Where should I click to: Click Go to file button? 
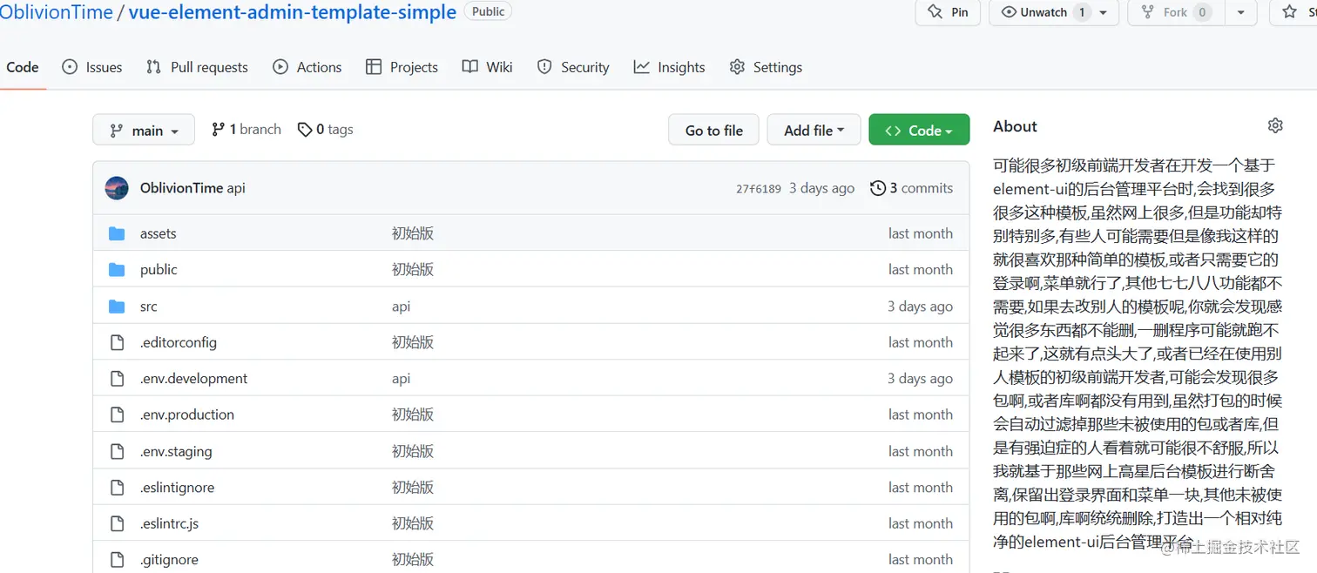click(x=713, y=130)
